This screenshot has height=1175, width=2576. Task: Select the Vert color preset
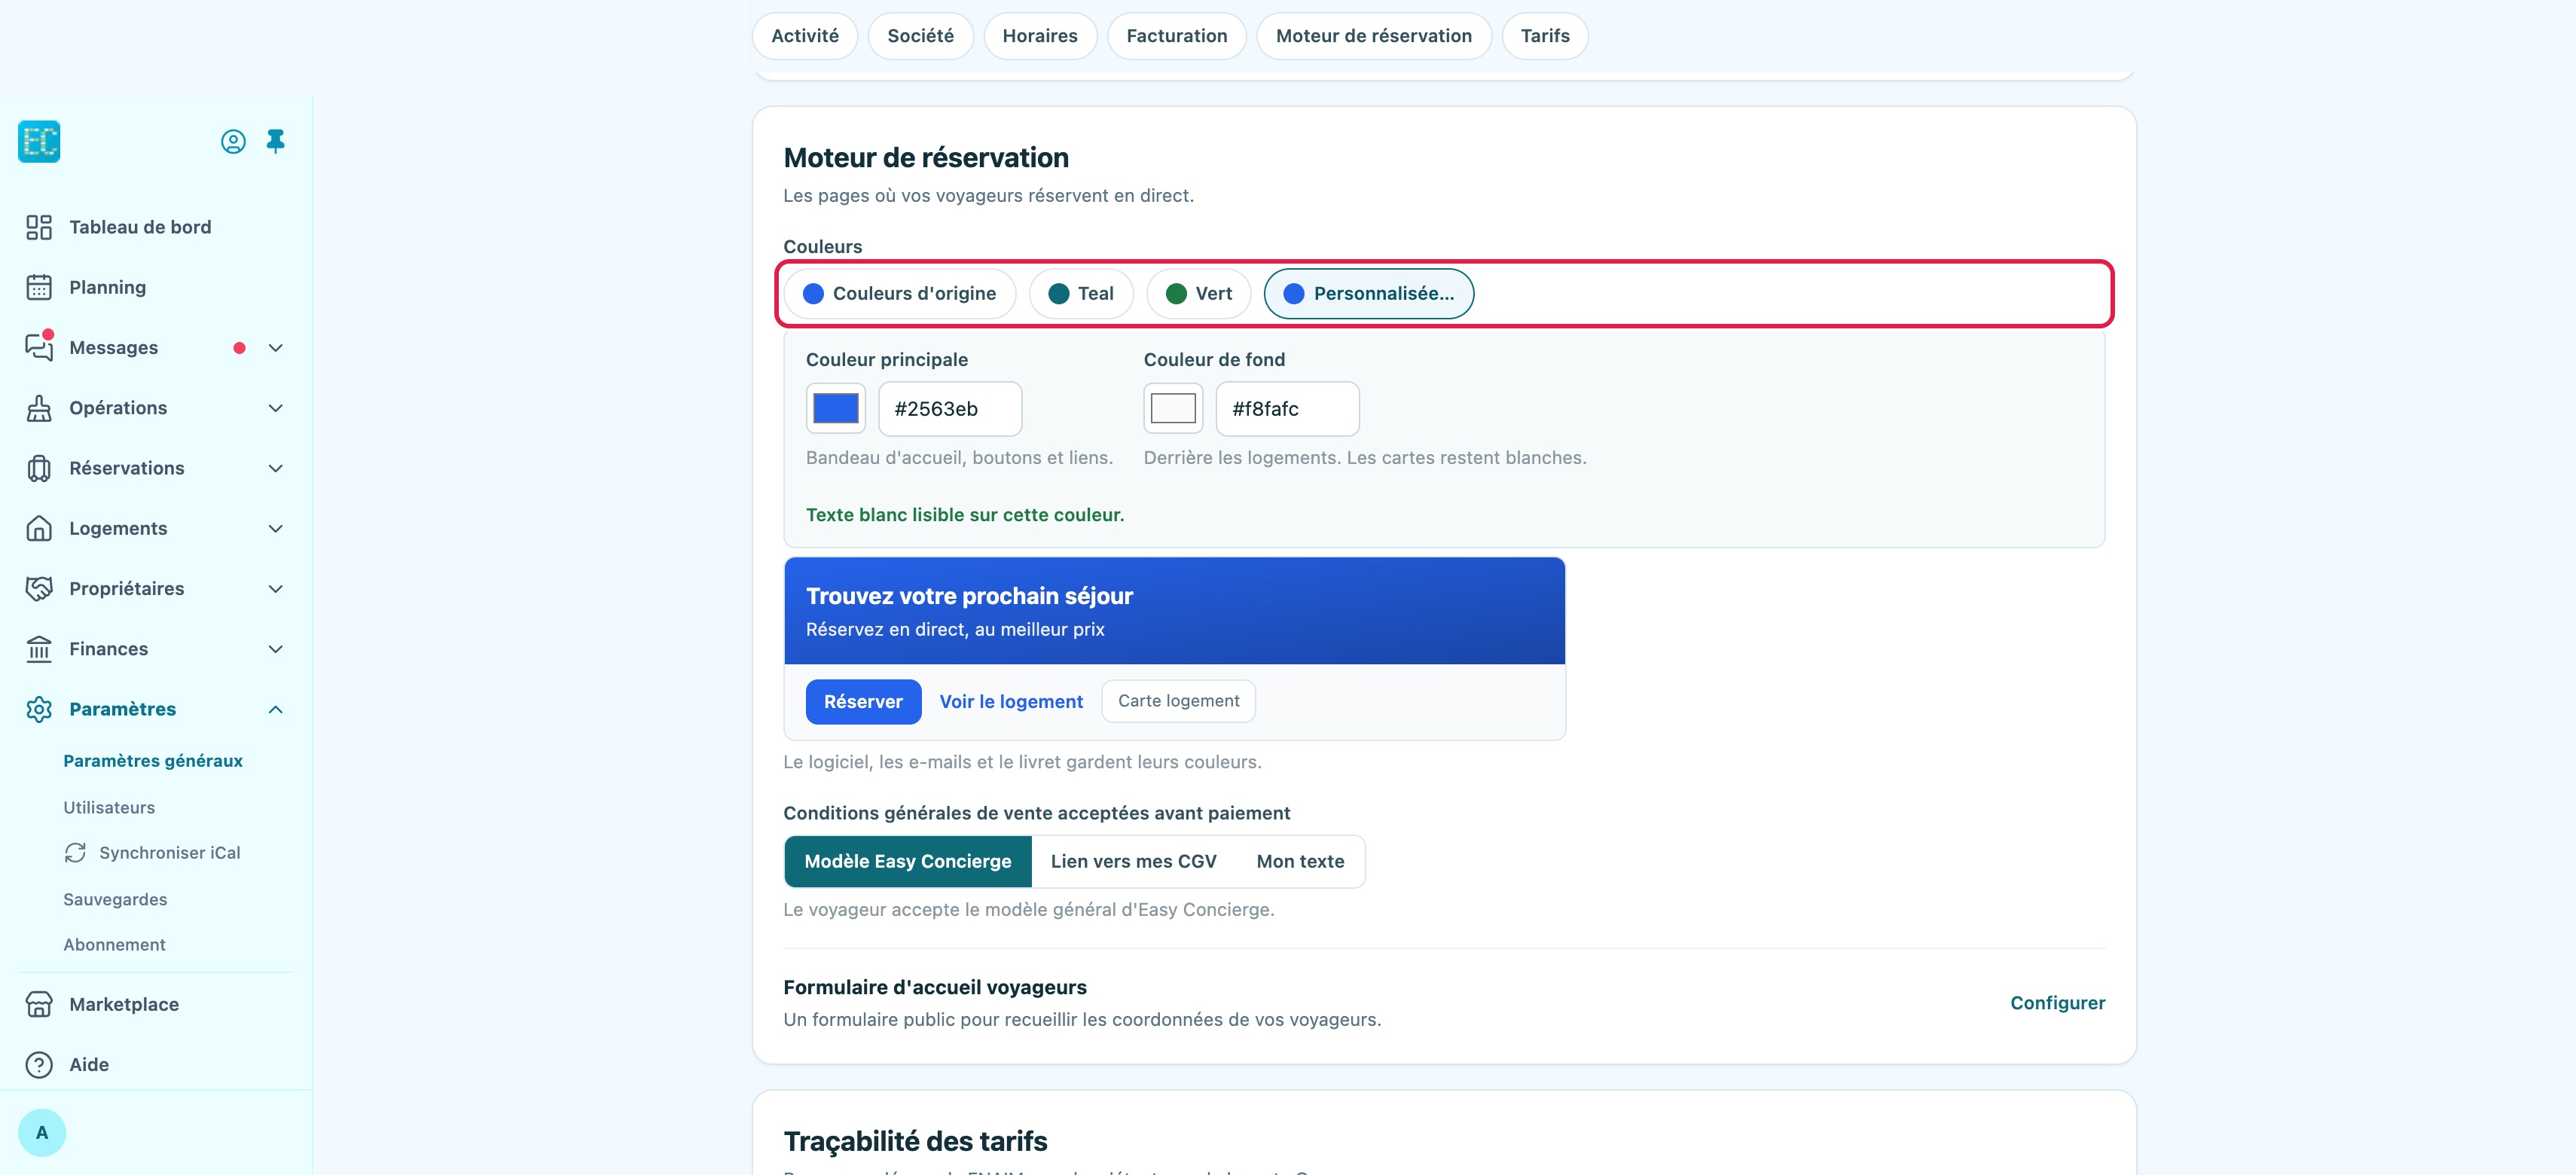point(1198,293)
